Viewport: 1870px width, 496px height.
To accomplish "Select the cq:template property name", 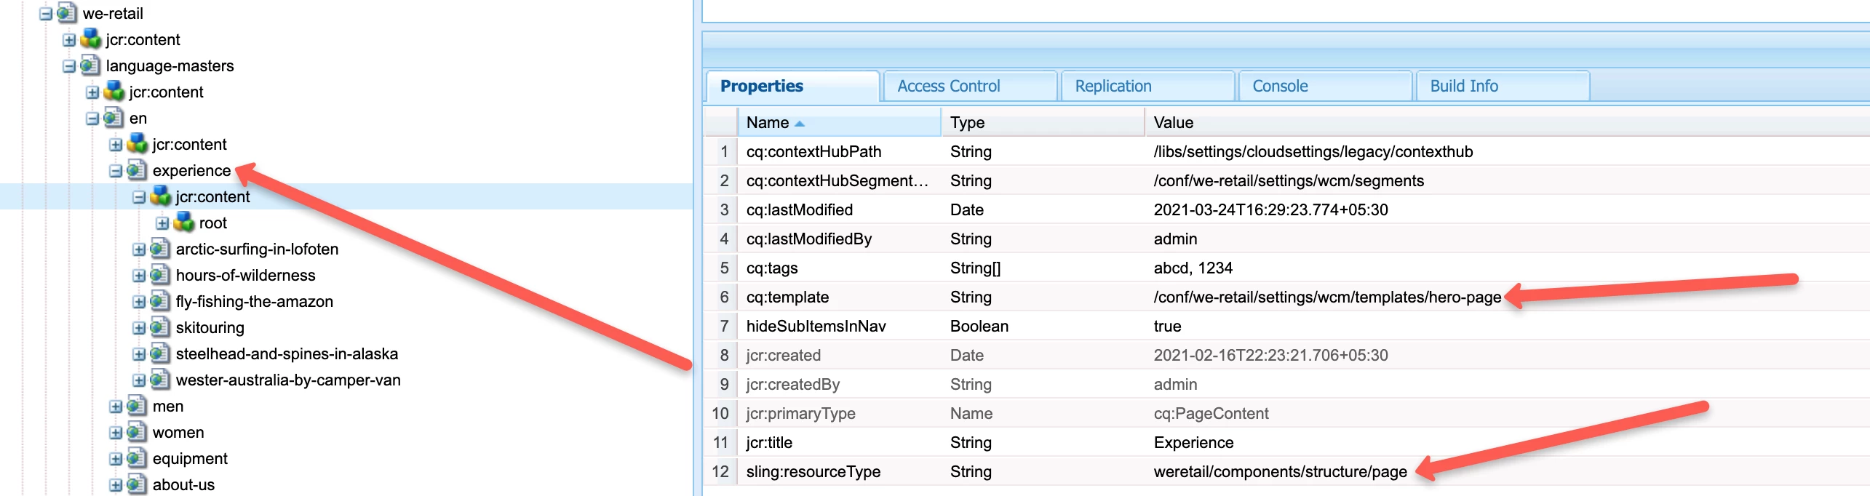I will click(x=787, y=297).
